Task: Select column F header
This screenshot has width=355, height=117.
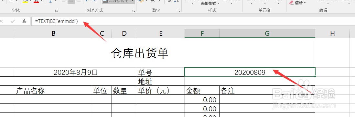Action: click(202, 34)
